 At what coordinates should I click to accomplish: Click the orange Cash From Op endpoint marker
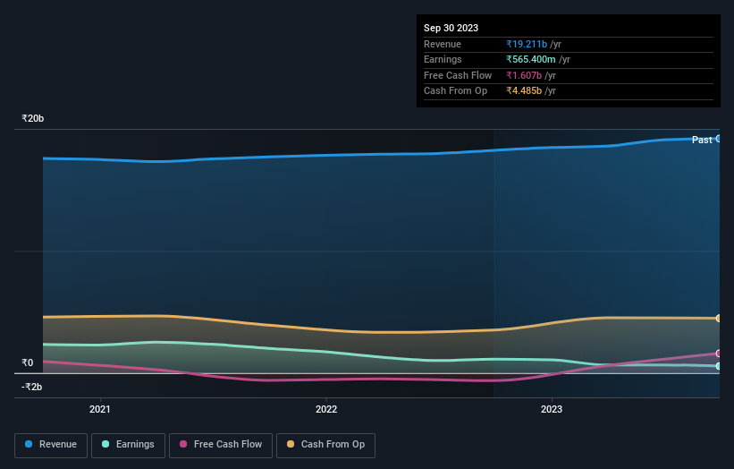click(x=719, y=319)
